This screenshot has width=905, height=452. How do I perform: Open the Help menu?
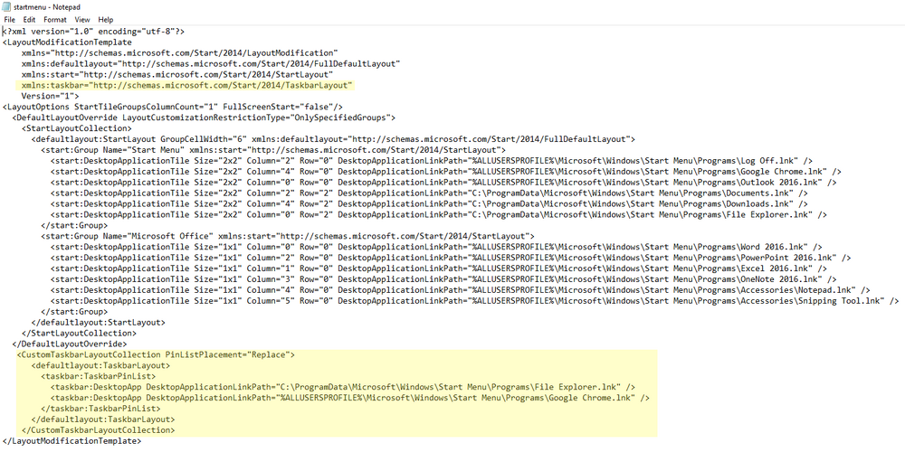pos(106,20)
